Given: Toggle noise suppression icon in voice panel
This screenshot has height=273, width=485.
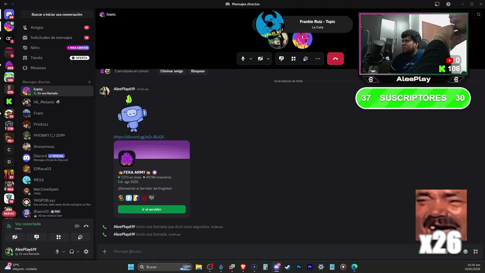Looking at the screenshot, I should [77, 226].
